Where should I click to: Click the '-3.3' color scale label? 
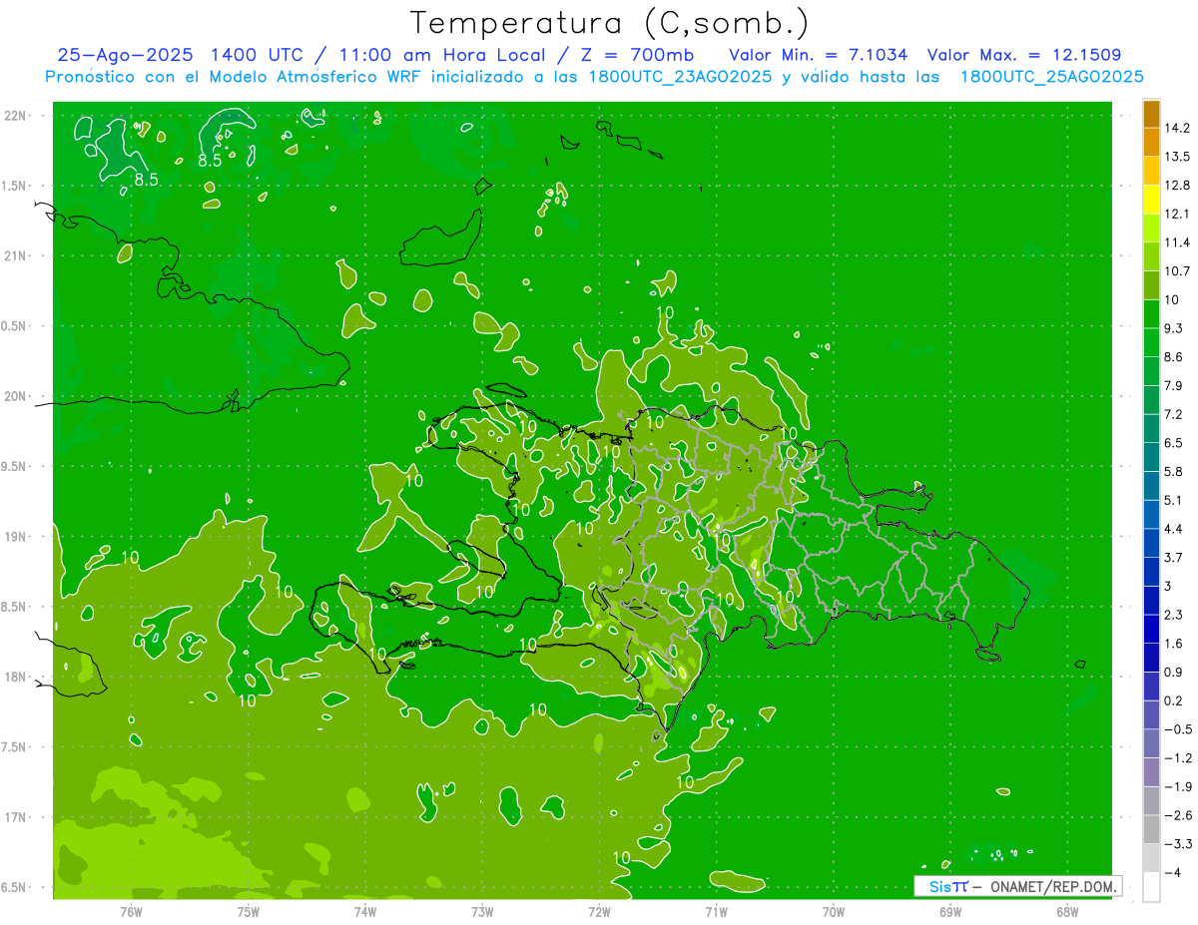(1177, 844)
